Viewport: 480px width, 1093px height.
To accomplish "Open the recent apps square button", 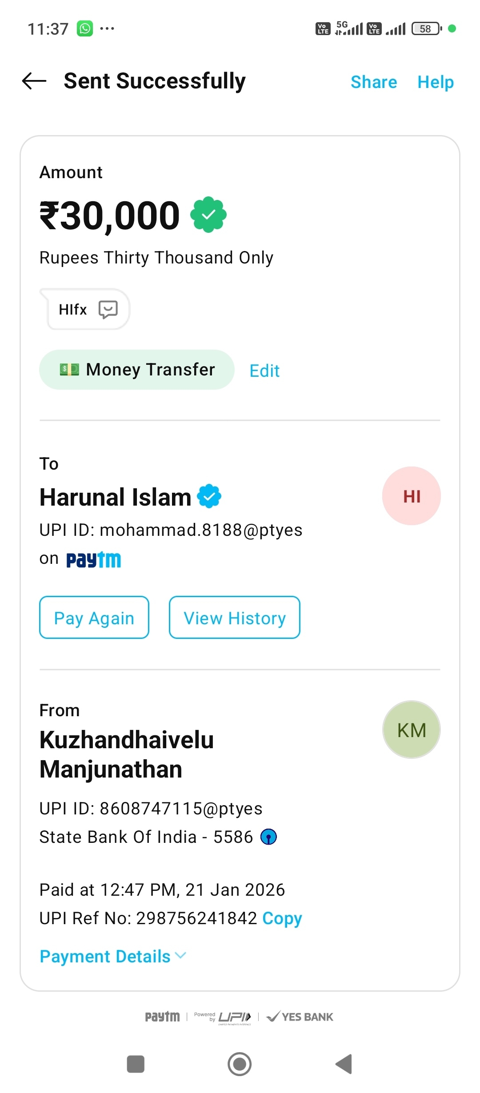I will coord(136,1064).
